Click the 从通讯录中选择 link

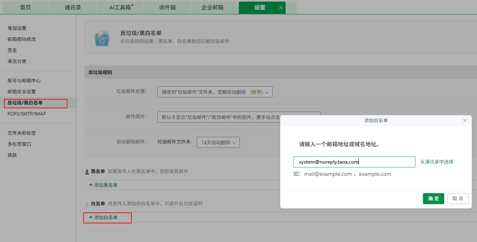(436, 162)
